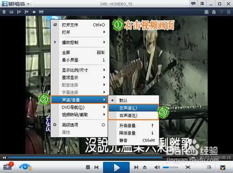
Task: Click the large blue play button
Action: [x=116, y=167]
